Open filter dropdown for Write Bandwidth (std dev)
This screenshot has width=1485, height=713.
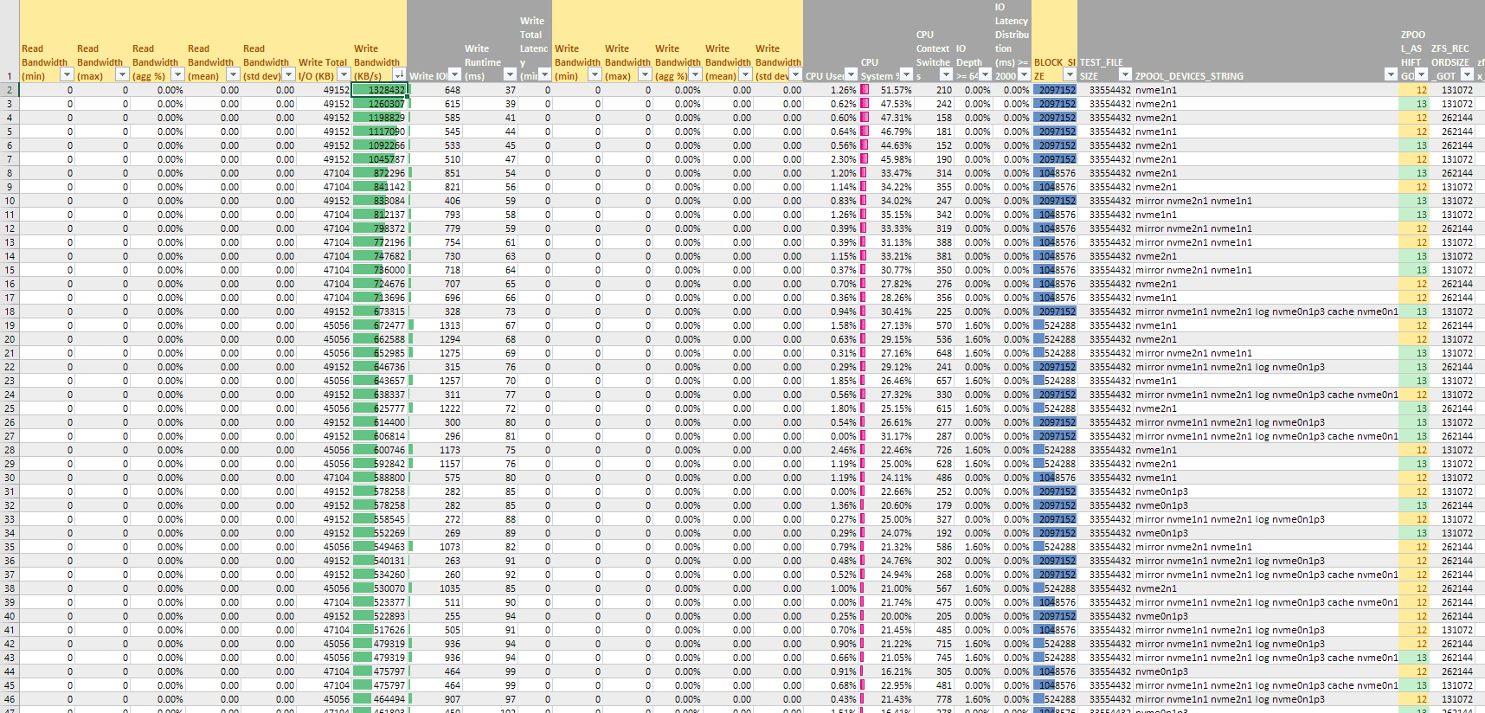[795, 75]
